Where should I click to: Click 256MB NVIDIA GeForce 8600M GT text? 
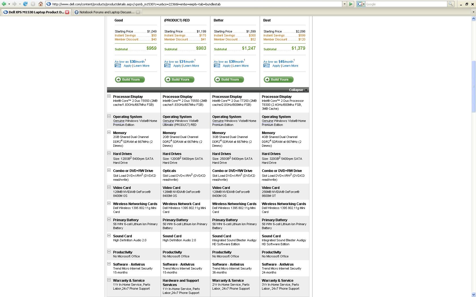[x=280, y=194]
